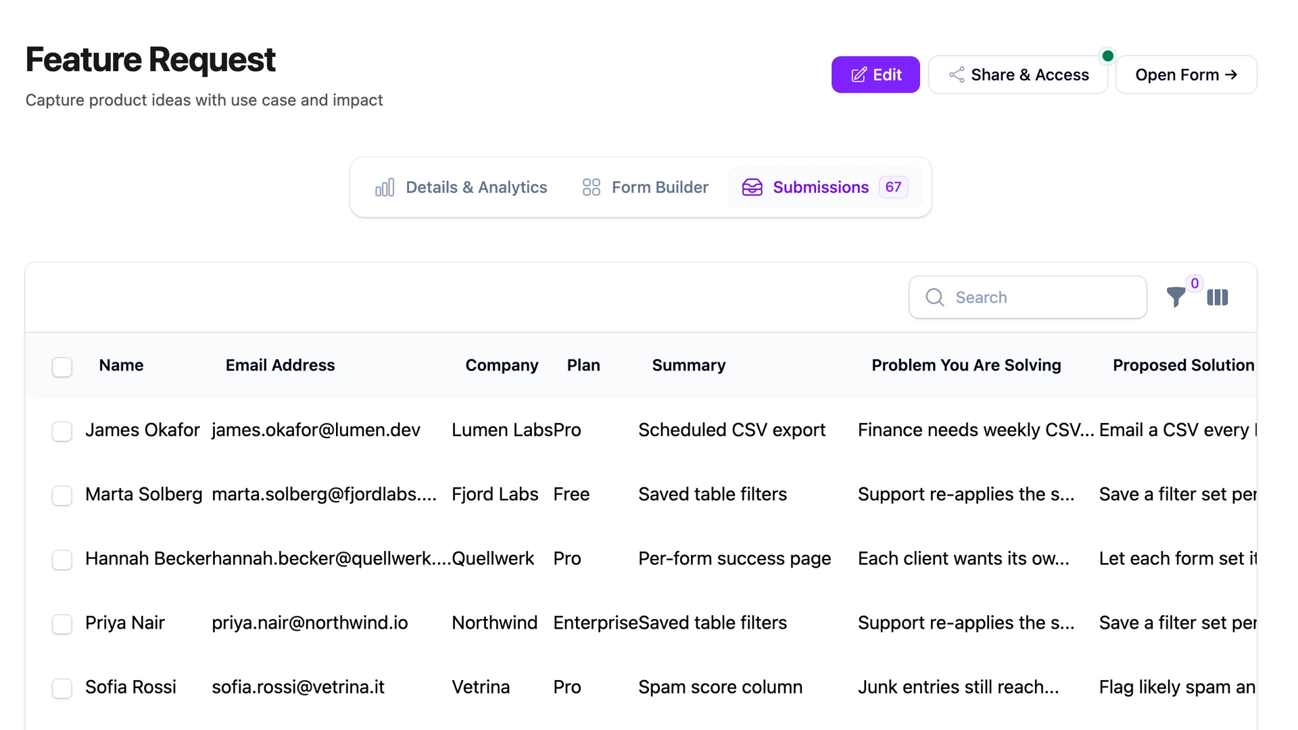Viewport: 1298px width, 730px height.
Task: Click the Proposed Solution column header
Action: [x=1183, y=365]
